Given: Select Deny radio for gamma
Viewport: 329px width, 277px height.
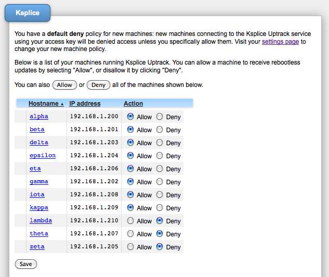Looking at the screenshot, I should tap(160, 182).
